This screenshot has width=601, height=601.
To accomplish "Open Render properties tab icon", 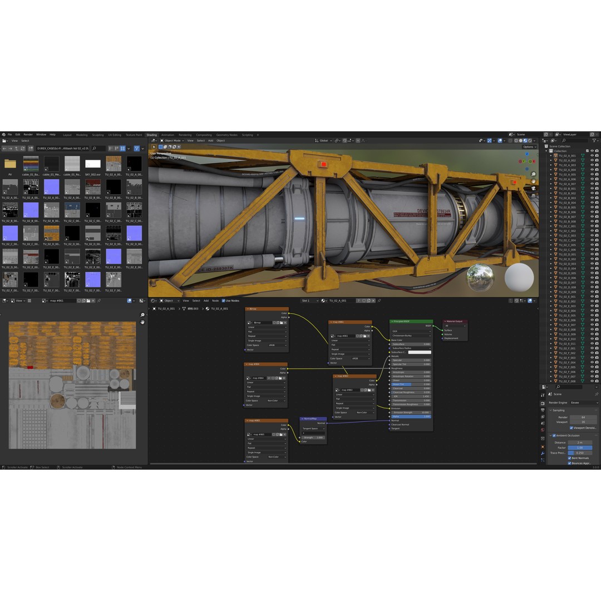I will tap(543, 403).
